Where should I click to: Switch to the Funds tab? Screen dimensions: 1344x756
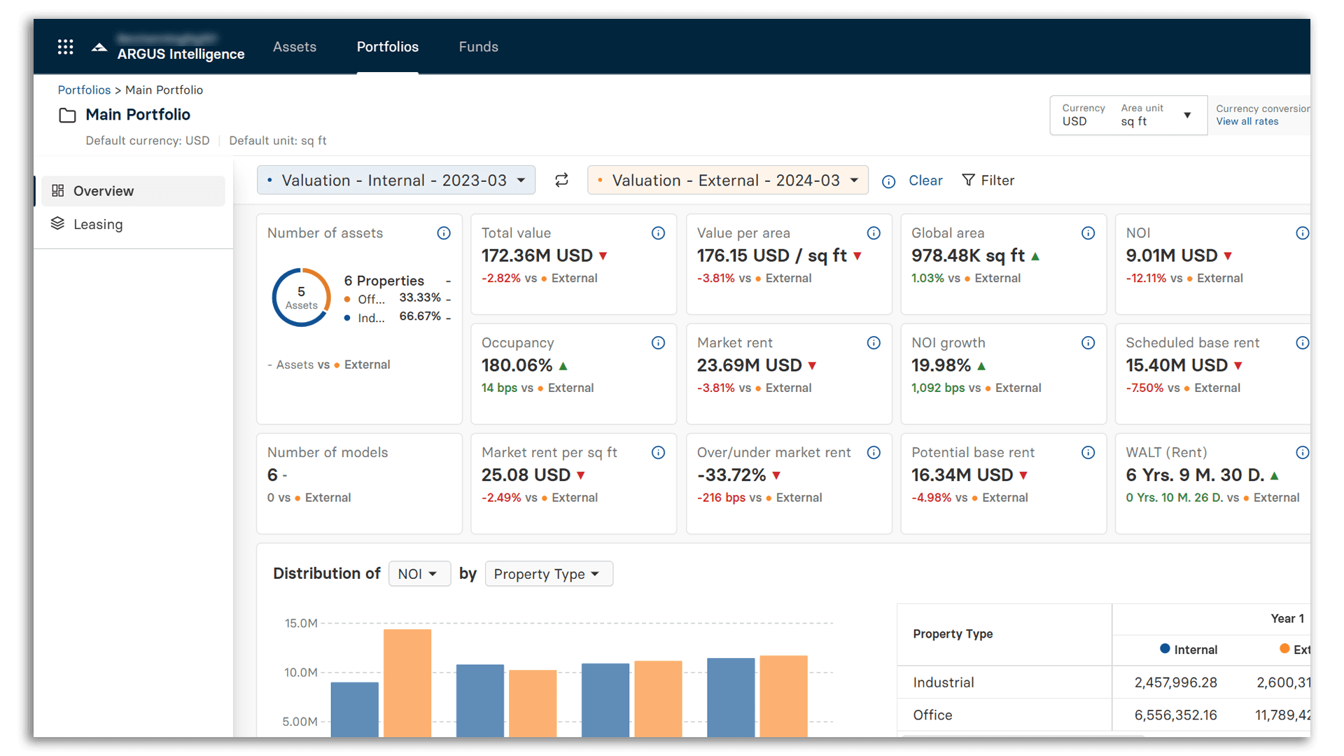click(x=478, y=46)
